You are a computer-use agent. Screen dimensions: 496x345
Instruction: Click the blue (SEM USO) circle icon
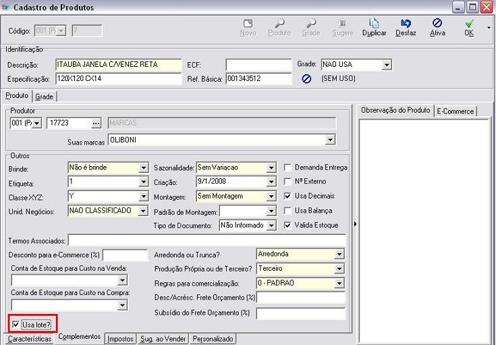point(306,79)
